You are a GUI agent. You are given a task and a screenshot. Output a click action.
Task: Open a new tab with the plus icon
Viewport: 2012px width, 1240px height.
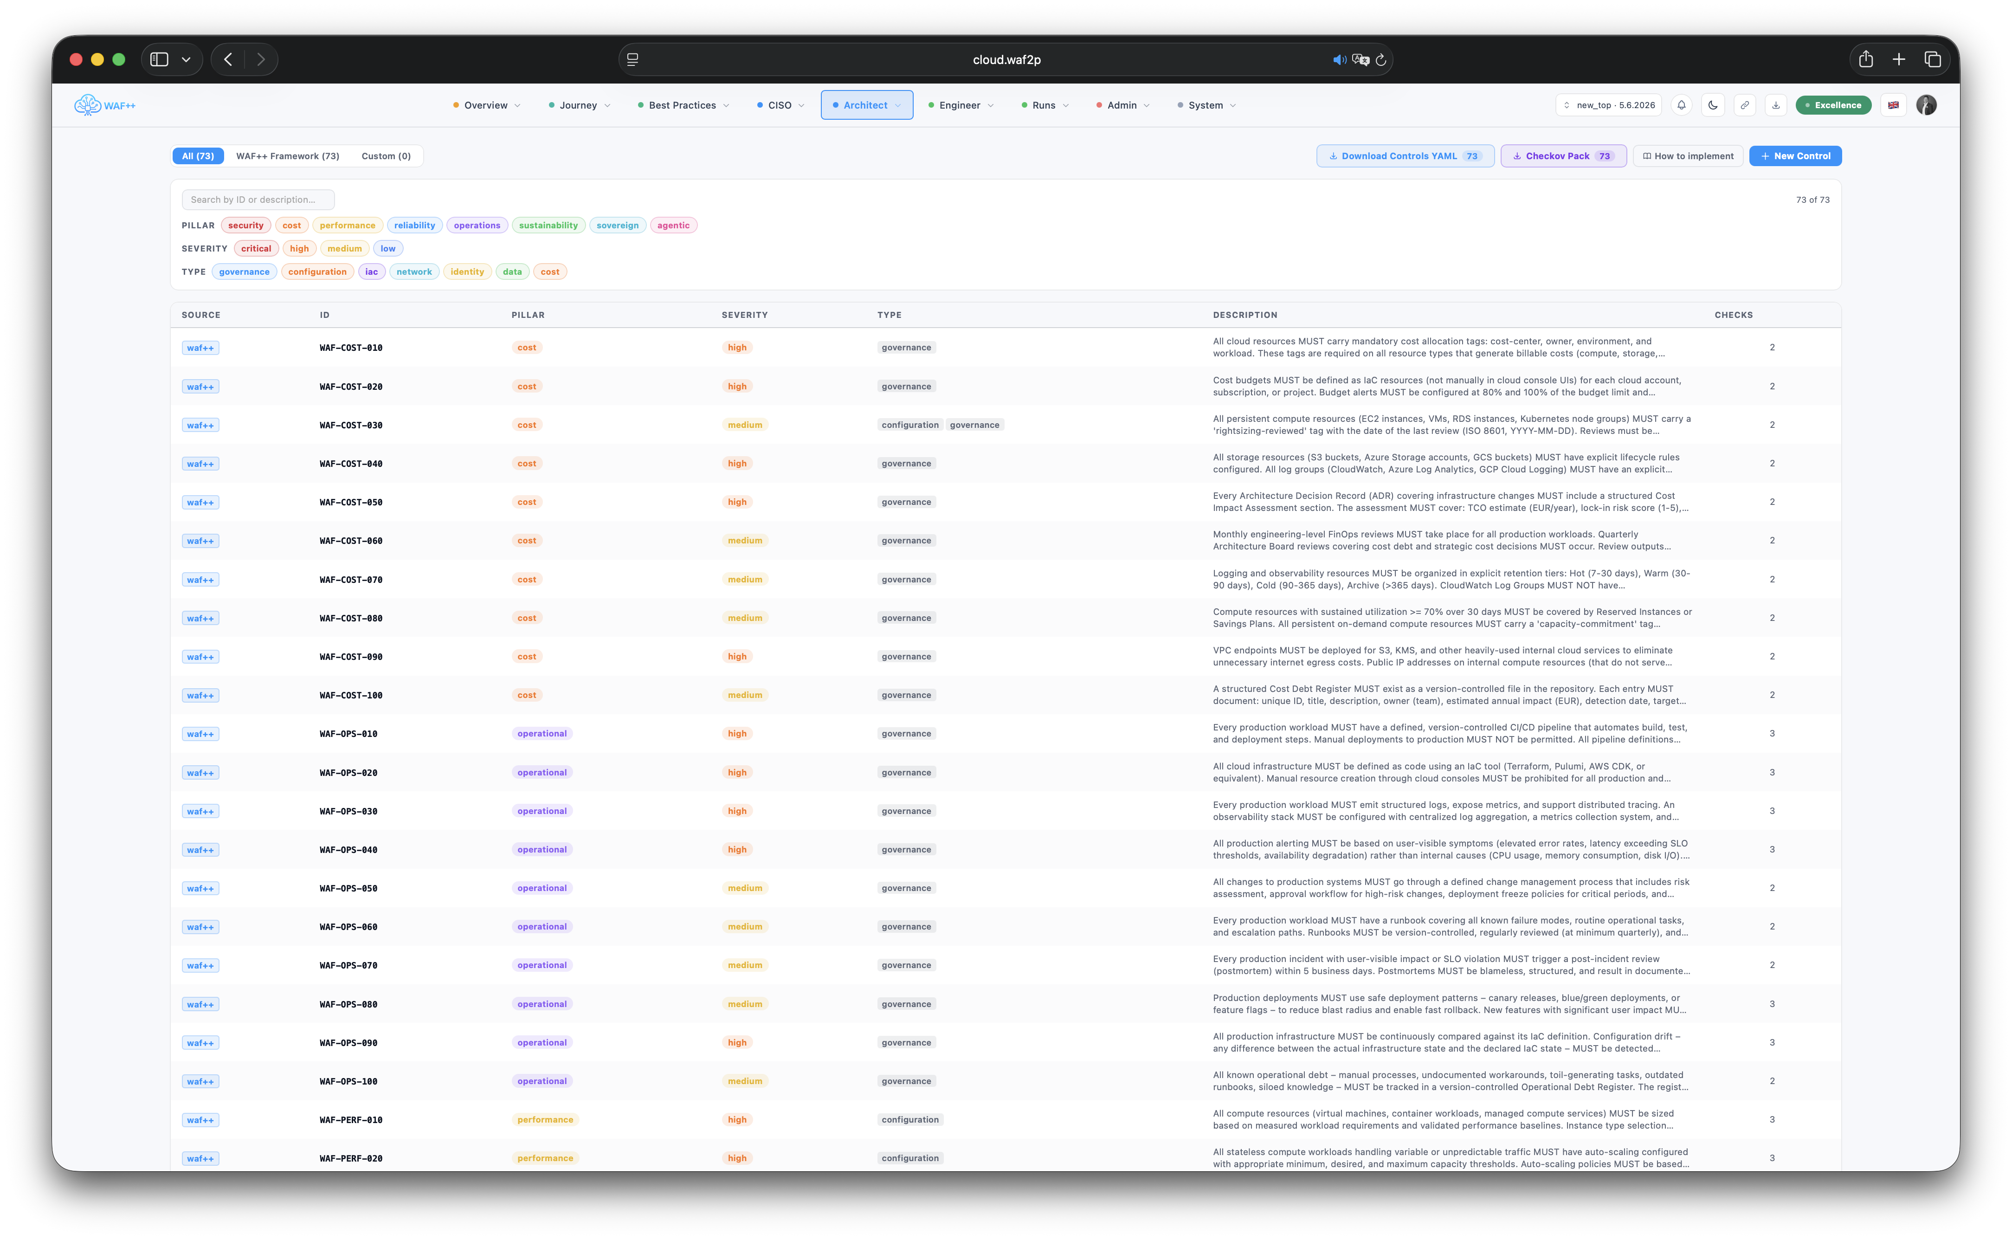pyautogui.click(x=1899, y=59)
